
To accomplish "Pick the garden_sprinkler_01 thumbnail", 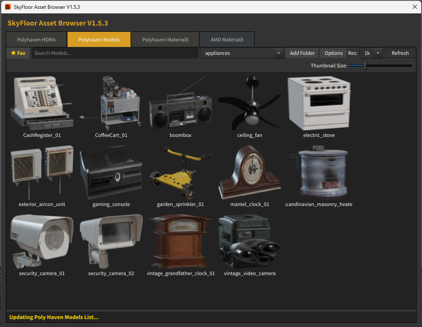I will [x=181, y=172].
